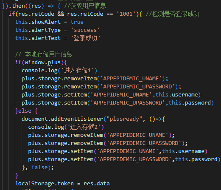Click the 'false' argument after closing brace

pyautogui.click(x=39, y=167)
